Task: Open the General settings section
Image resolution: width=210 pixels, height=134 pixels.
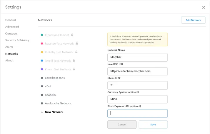Action: point(11,20)
